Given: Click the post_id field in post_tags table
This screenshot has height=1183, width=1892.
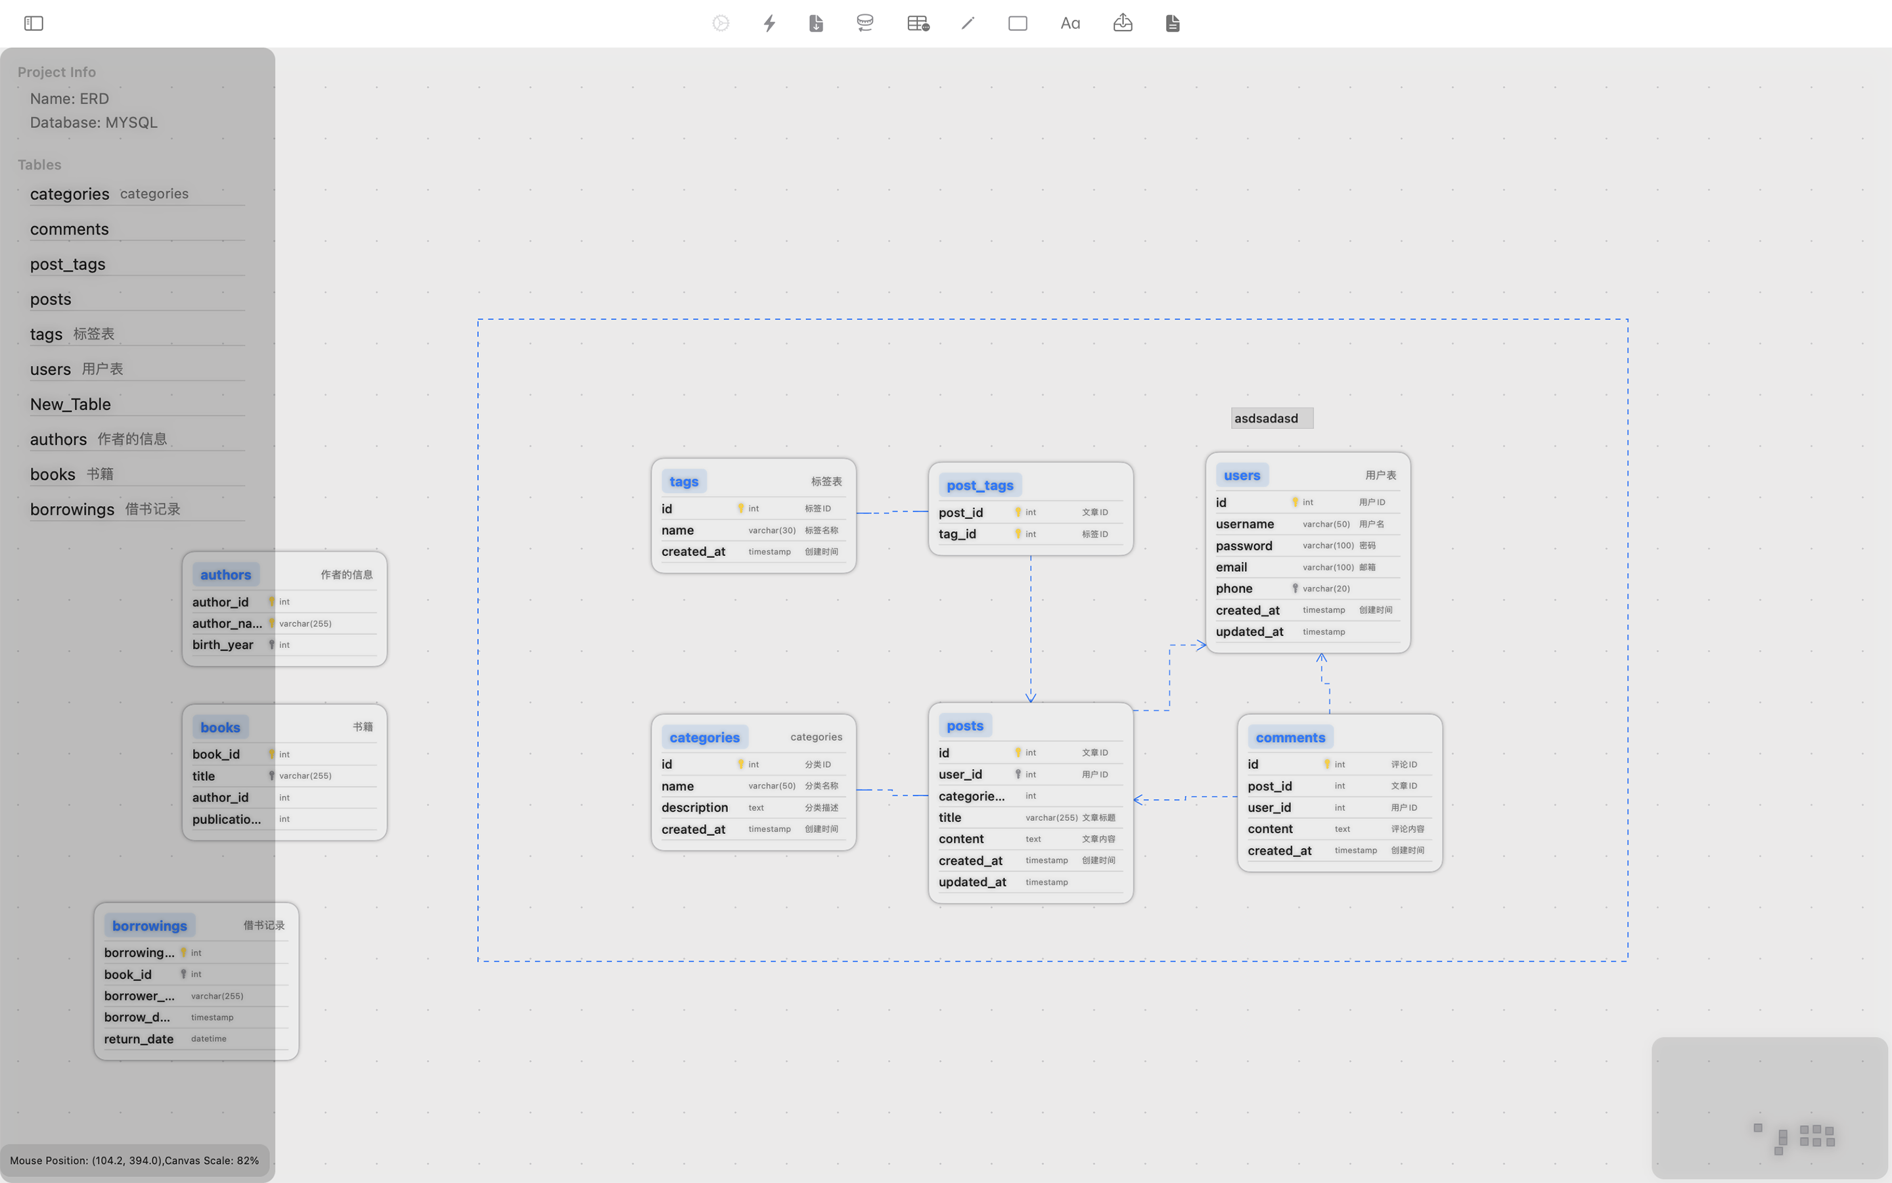Looking at the screenshot, I should pos(1031,513).
